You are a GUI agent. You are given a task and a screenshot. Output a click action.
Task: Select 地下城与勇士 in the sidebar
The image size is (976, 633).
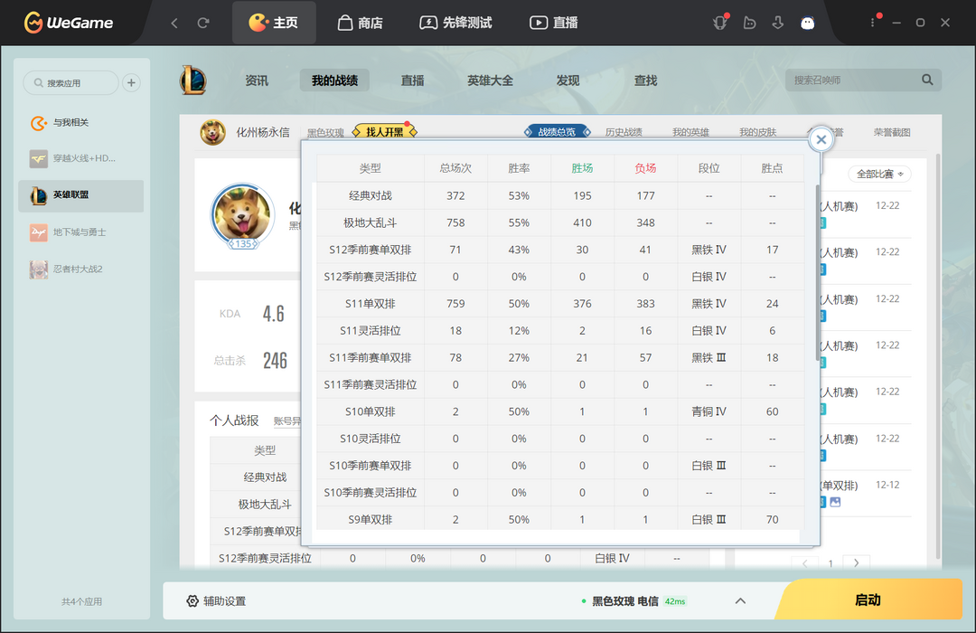(81, 232)
